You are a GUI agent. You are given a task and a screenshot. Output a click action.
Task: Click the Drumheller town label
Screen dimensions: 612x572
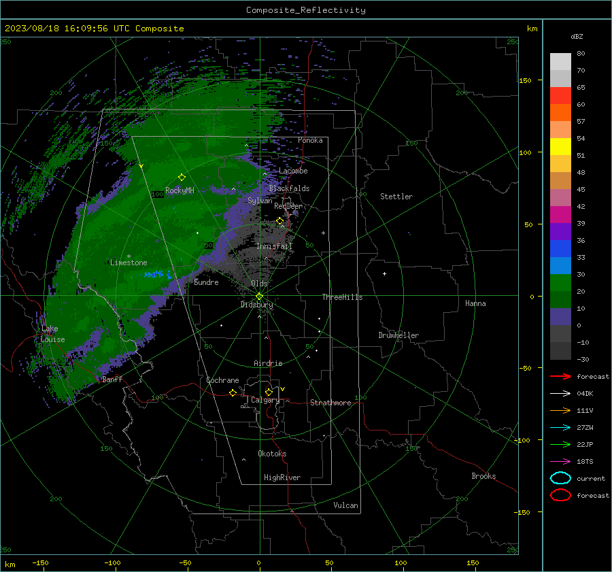coord(398,335)
